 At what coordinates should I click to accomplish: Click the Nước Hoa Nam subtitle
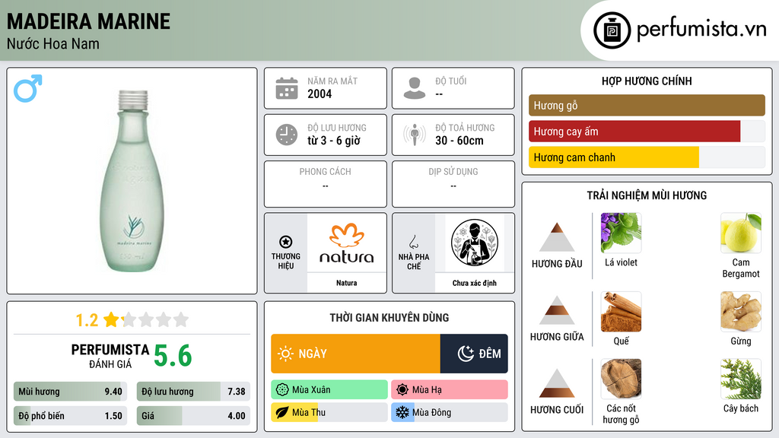[x=53, y=43]
